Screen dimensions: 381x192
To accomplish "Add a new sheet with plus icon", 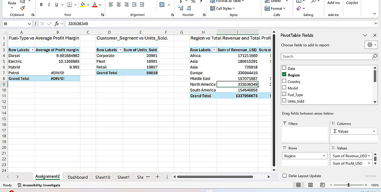I will click(157, 177).
